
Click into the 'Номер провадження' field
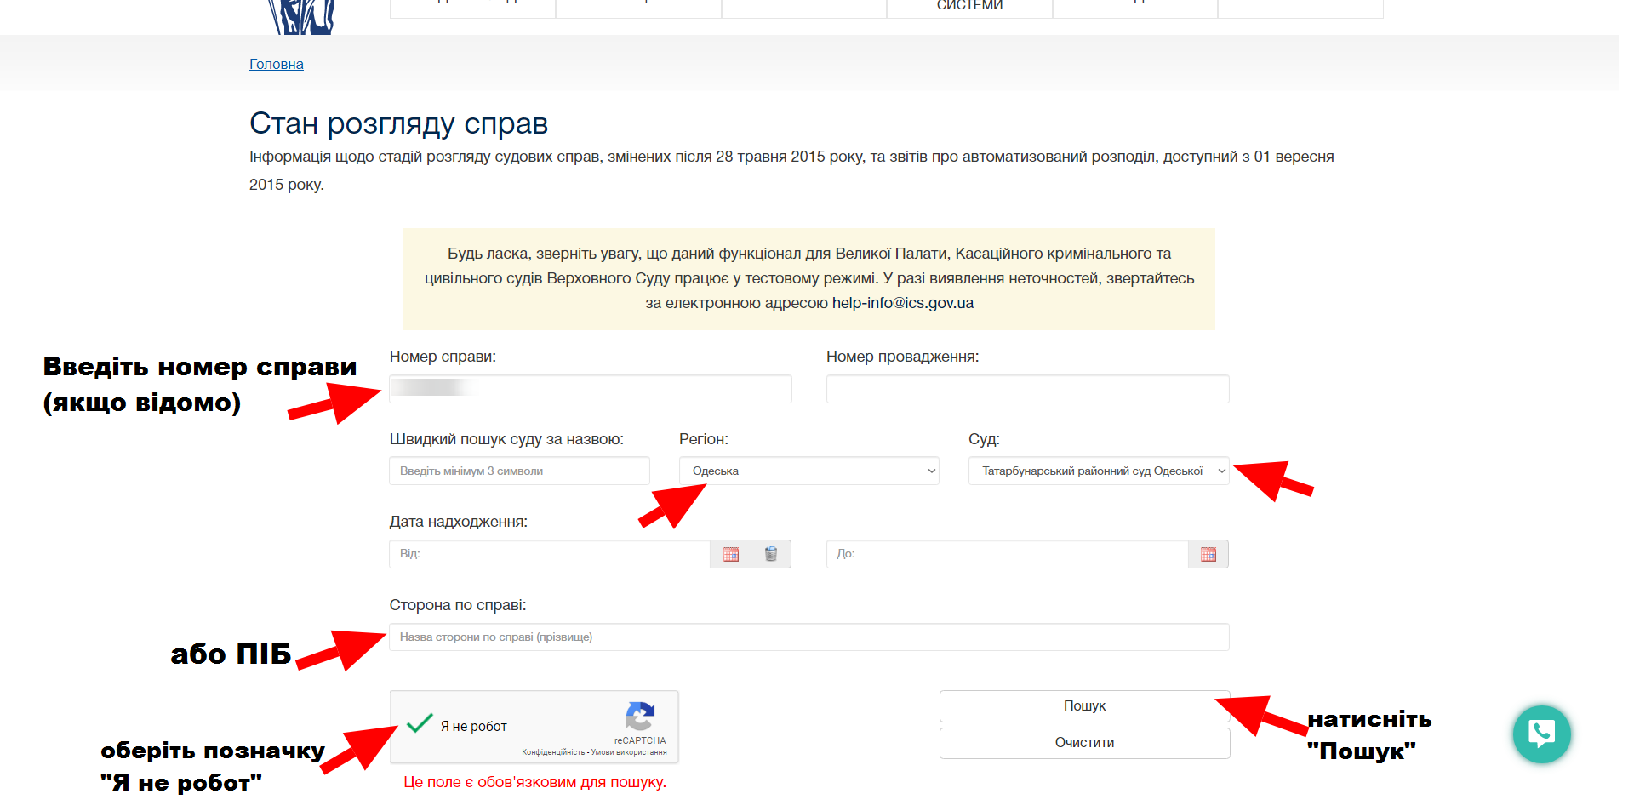1027,389
